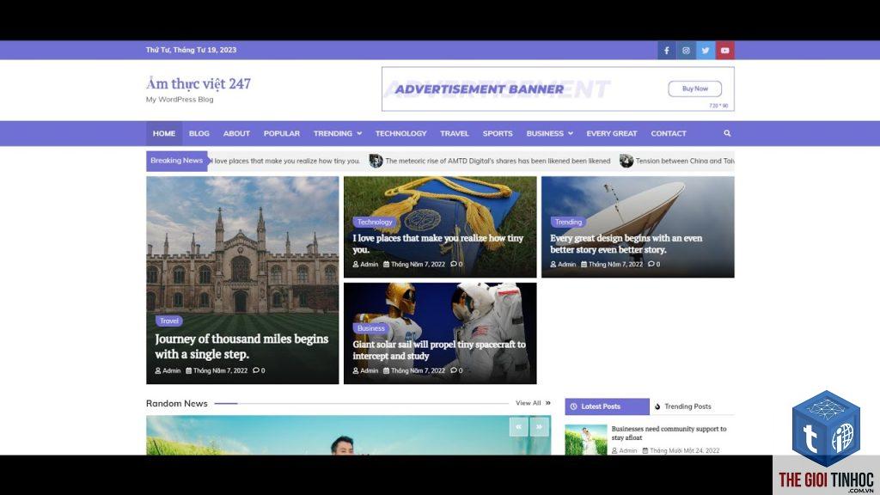
Task: Open the Every Great menu item
Action: (612, 133)
